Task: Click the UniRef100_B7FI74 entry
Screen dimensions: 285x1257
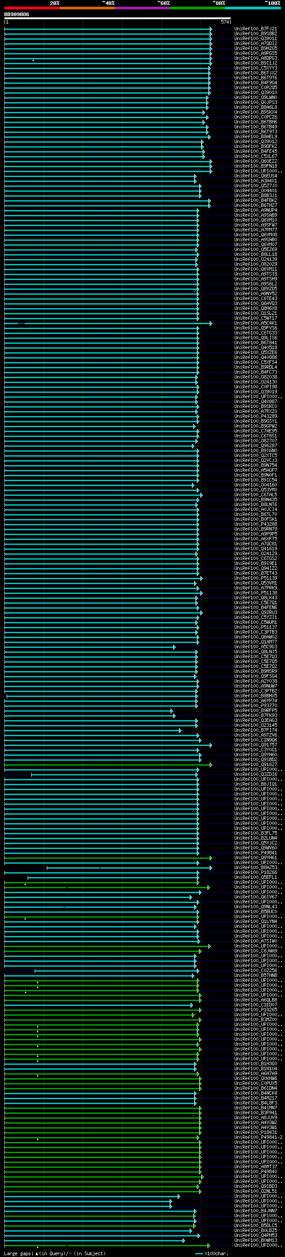Action: (256, 730)
